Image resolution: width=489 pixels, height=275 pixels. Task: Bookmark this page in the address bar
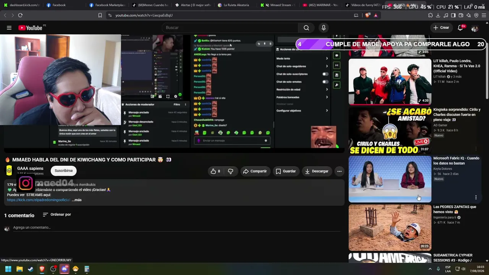point(100,15)
